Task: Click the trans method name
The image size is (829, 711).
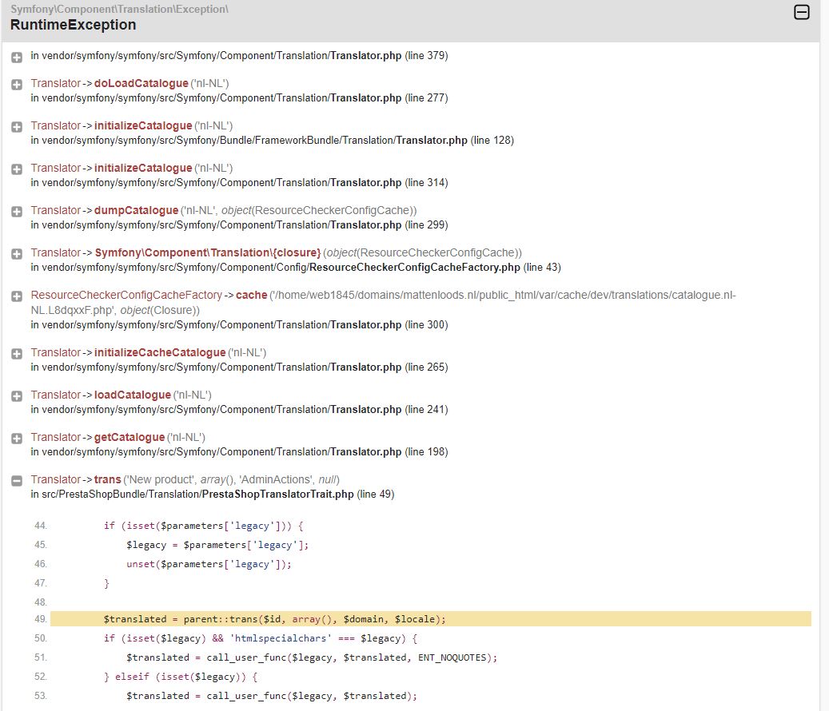Action: (x=107, y=479)
